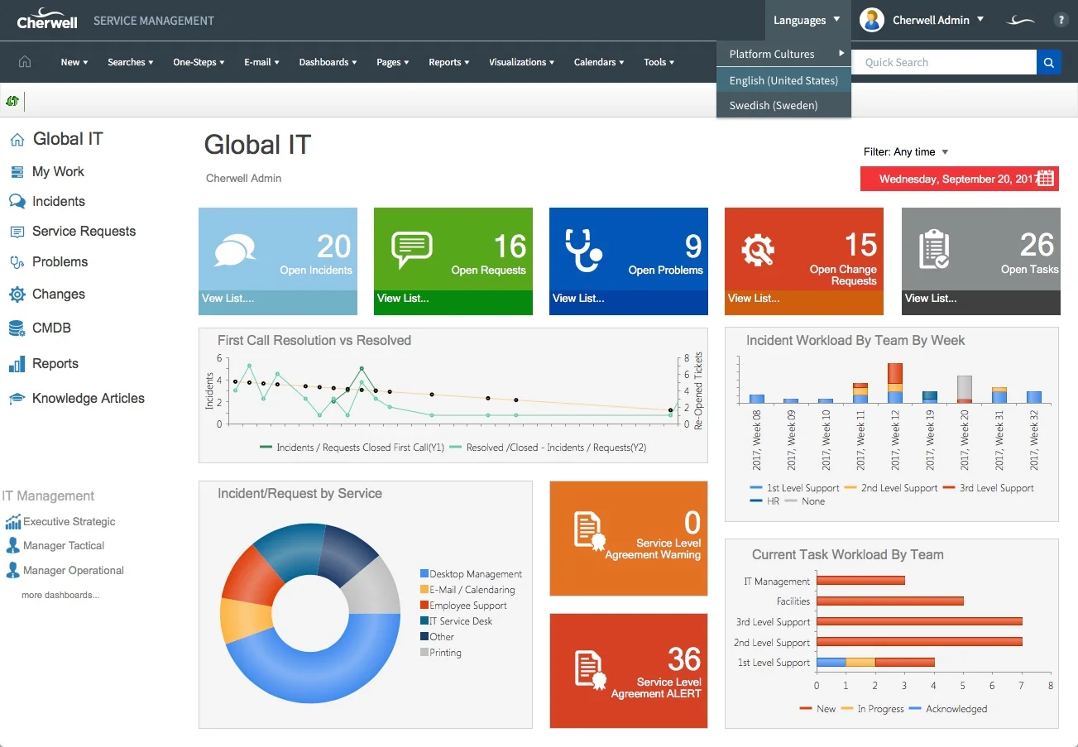This screenshot has height=747, width=1078.
Task: Click the Executive Strategic chart icon
Action: tap(13, 522)
